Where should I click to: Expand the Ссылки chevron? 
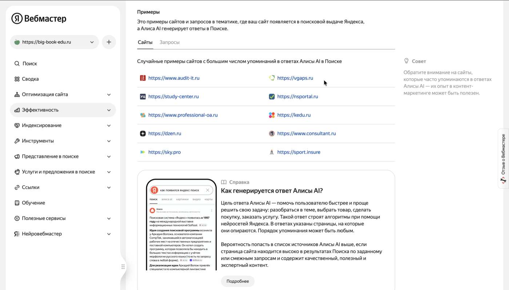click(109, 187)
